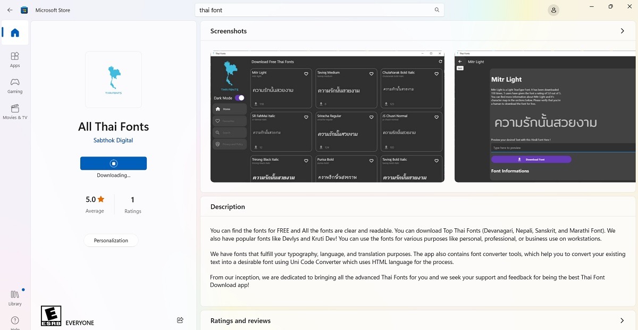Open your Library from the sidebar

coord(14,296)
